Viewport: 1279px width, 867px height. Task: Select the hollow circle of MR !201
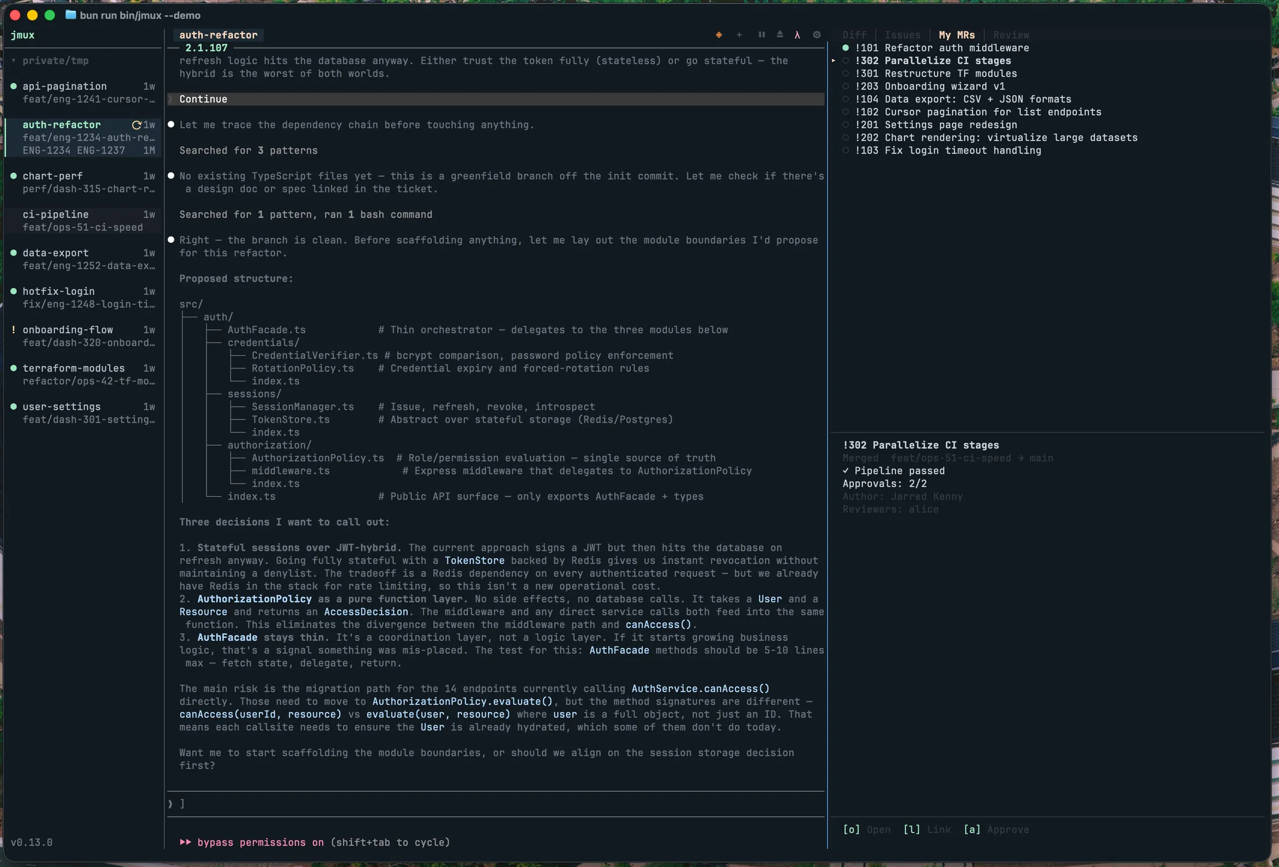(846, 124)
